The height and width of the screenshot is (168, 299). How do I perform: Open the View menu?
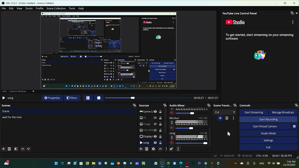pyautogui.click(x=19, y=8)
